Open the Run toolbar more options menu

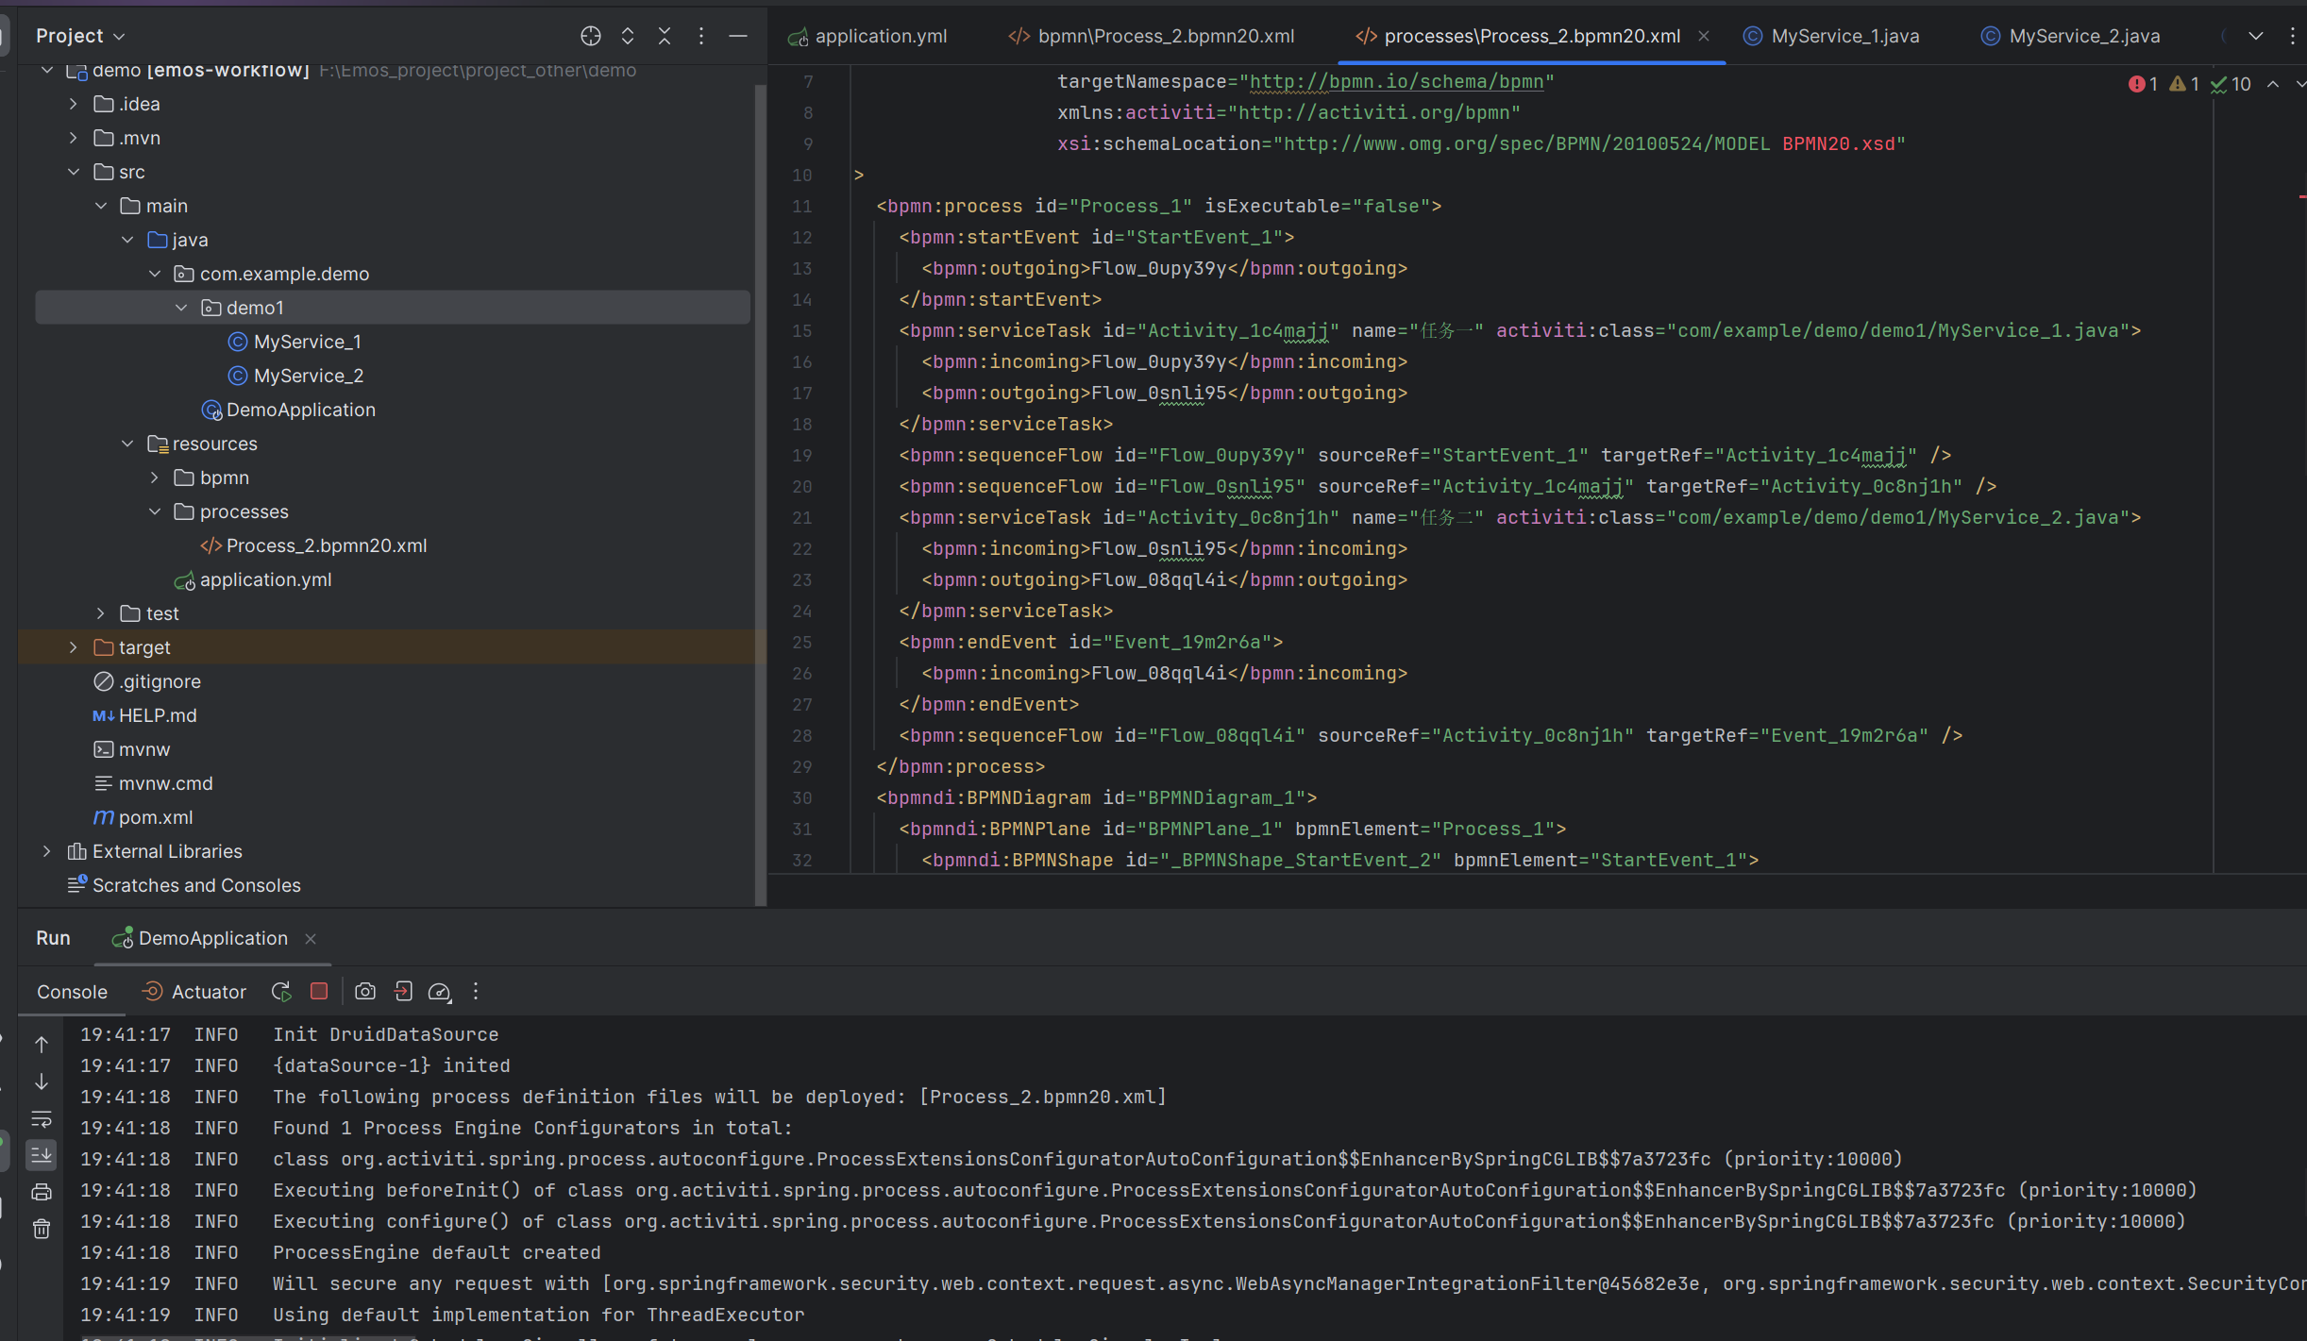[x=476, y=991]
